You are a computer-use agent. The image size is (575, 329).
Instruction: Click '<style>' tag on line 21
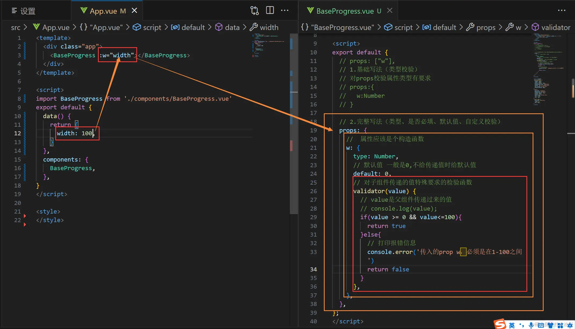point(48,211)
